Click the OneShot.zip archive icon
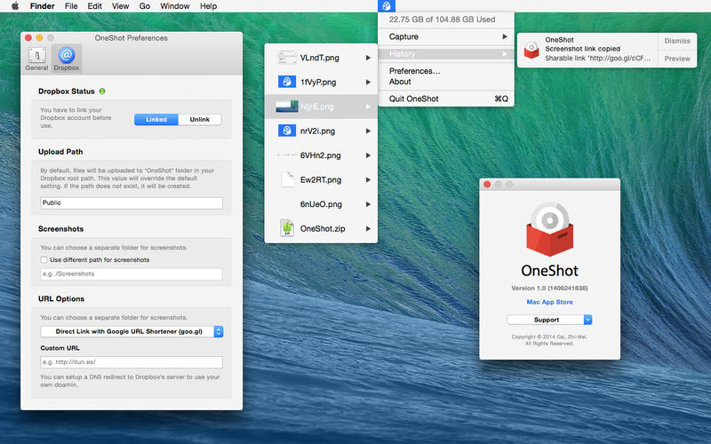 click(x=287, y=228)
